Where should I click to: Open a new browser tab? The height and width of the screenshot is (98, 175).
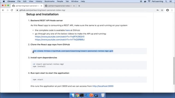(79, 6)
